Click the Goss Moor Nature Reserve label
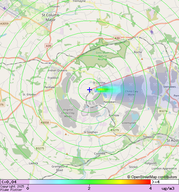 pos(103,56)
